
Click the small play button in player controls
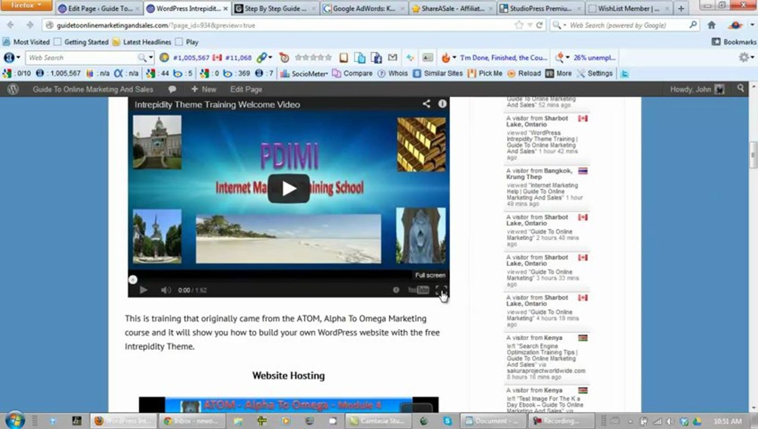143,290
